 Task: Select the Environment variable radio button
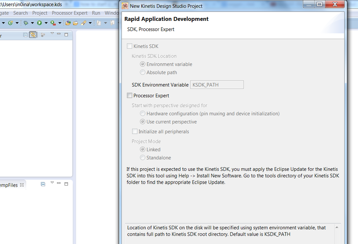coord(143,64)
